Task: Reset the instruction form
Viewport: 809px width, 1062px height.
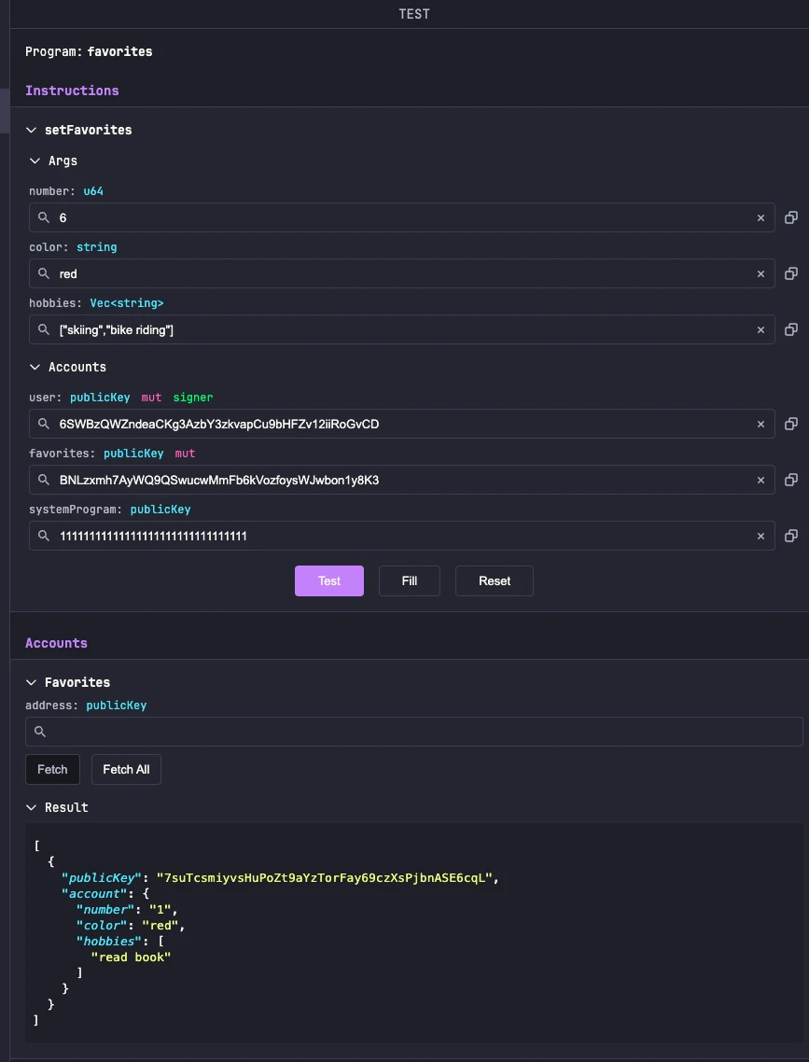Action: point(494,580)
